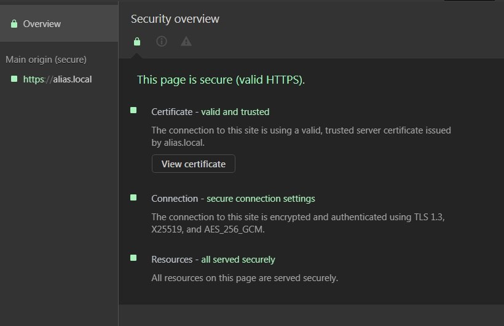Click 'secure connection settings' status text
The height and width of the screenshot is (326, 504).
(x=261, y=199)
